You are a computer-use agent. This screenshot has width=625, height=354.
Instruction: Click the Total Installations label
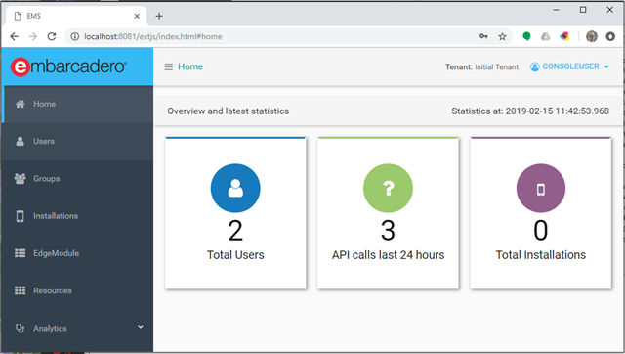pyautogui.click(x=541, y=255)
